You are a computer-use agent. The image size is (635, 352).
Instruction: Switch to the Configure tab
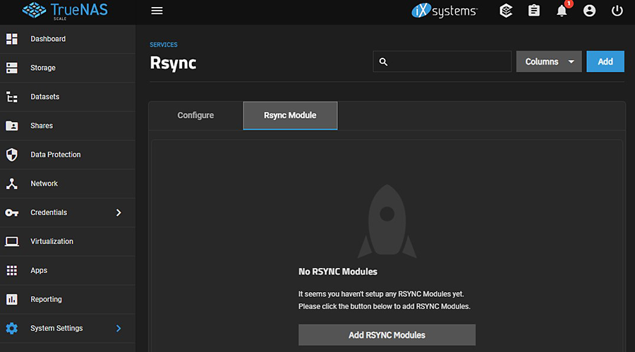click(195, 116)
